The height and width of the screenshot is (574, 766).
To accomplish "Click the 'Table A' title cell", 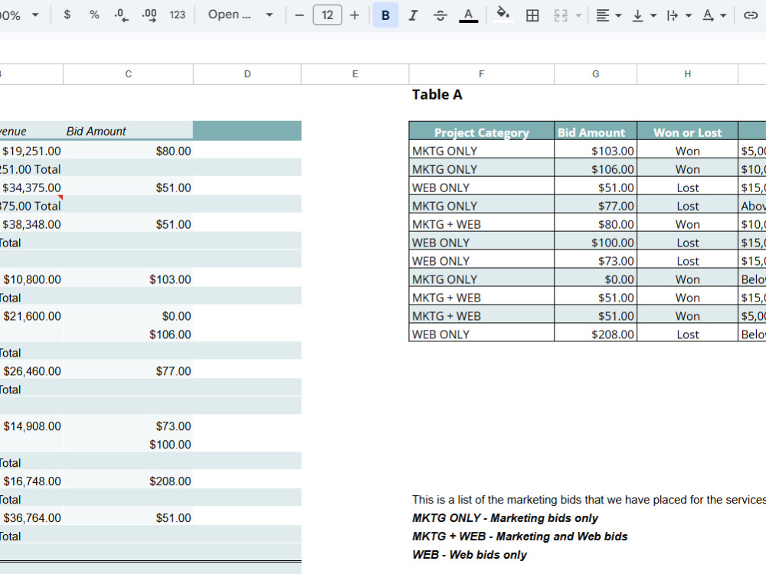I will click(481, 94).
